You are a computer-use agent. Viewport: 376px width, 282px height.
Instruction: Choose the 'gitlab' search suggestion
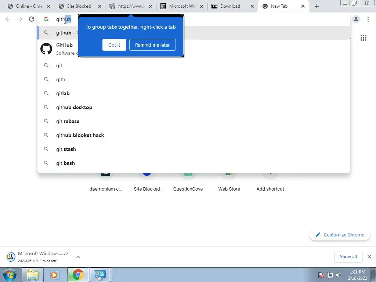click(x=194, y=93)
